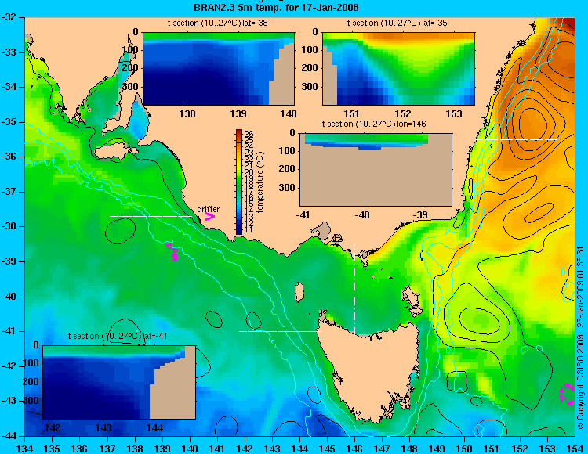
Task: Click the 'drifter' text label
Action: coord(208,209)
